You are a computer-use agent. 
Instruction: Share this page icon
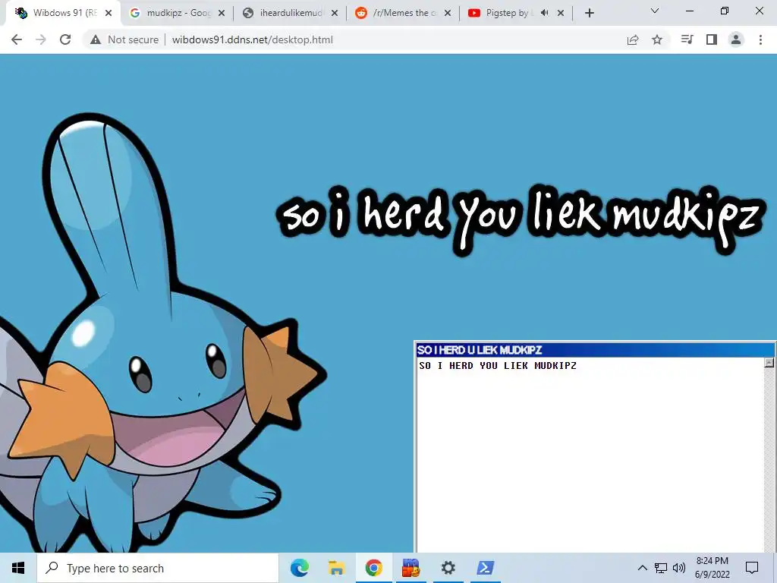click(633, 39)
